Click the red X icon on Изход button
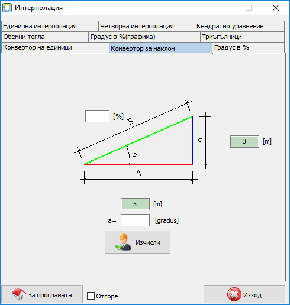Image resolution: width=290 pixels, height=305 pixels. tap(234, 294)
